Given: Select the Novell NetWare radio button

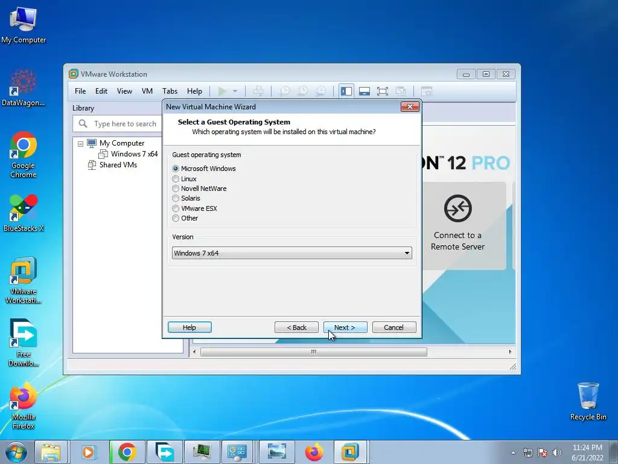Looking at the screenshot, I should click(176, 188).
